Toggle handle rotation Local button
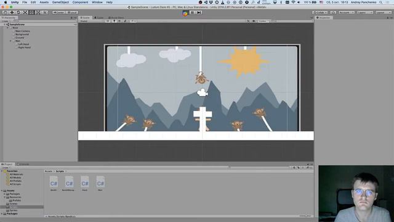 (x=72, y=12)
